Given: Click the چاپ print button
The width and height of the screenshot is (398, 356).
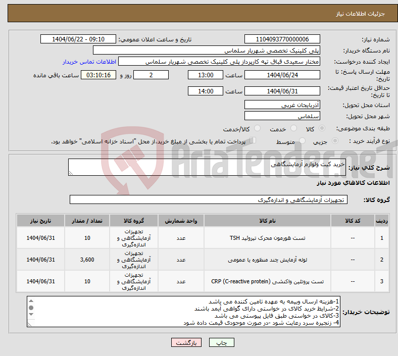Looking at the screenshot, I should (221, 343).
